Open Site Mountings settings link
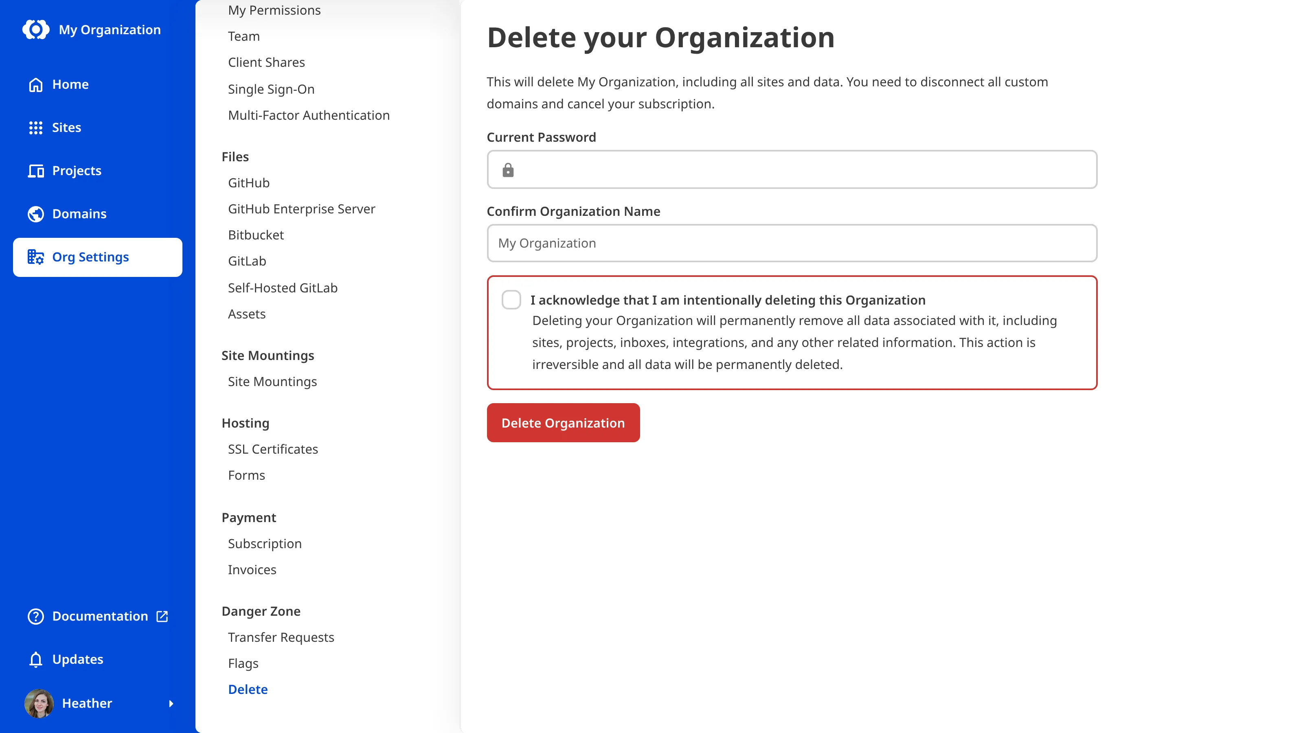1303x733 pixels. [273, 382]
